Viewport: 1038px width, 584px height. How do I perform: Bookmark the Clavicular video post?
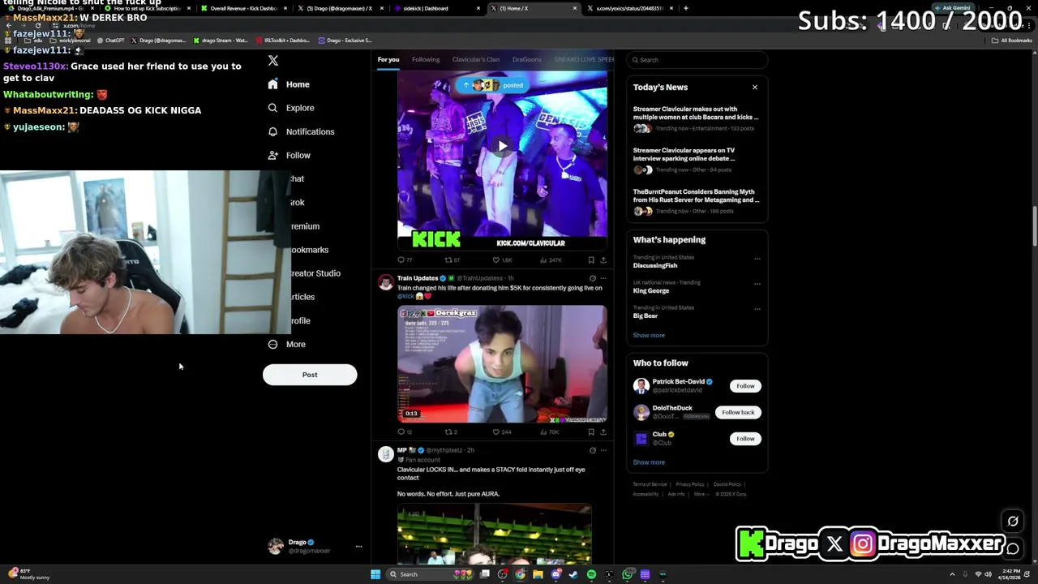591,260
